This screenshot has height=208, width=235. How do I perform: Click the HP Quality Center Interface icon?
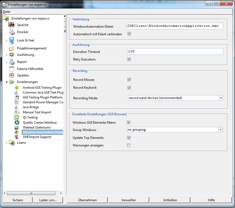pyautogui.click(x=17, y=123)
